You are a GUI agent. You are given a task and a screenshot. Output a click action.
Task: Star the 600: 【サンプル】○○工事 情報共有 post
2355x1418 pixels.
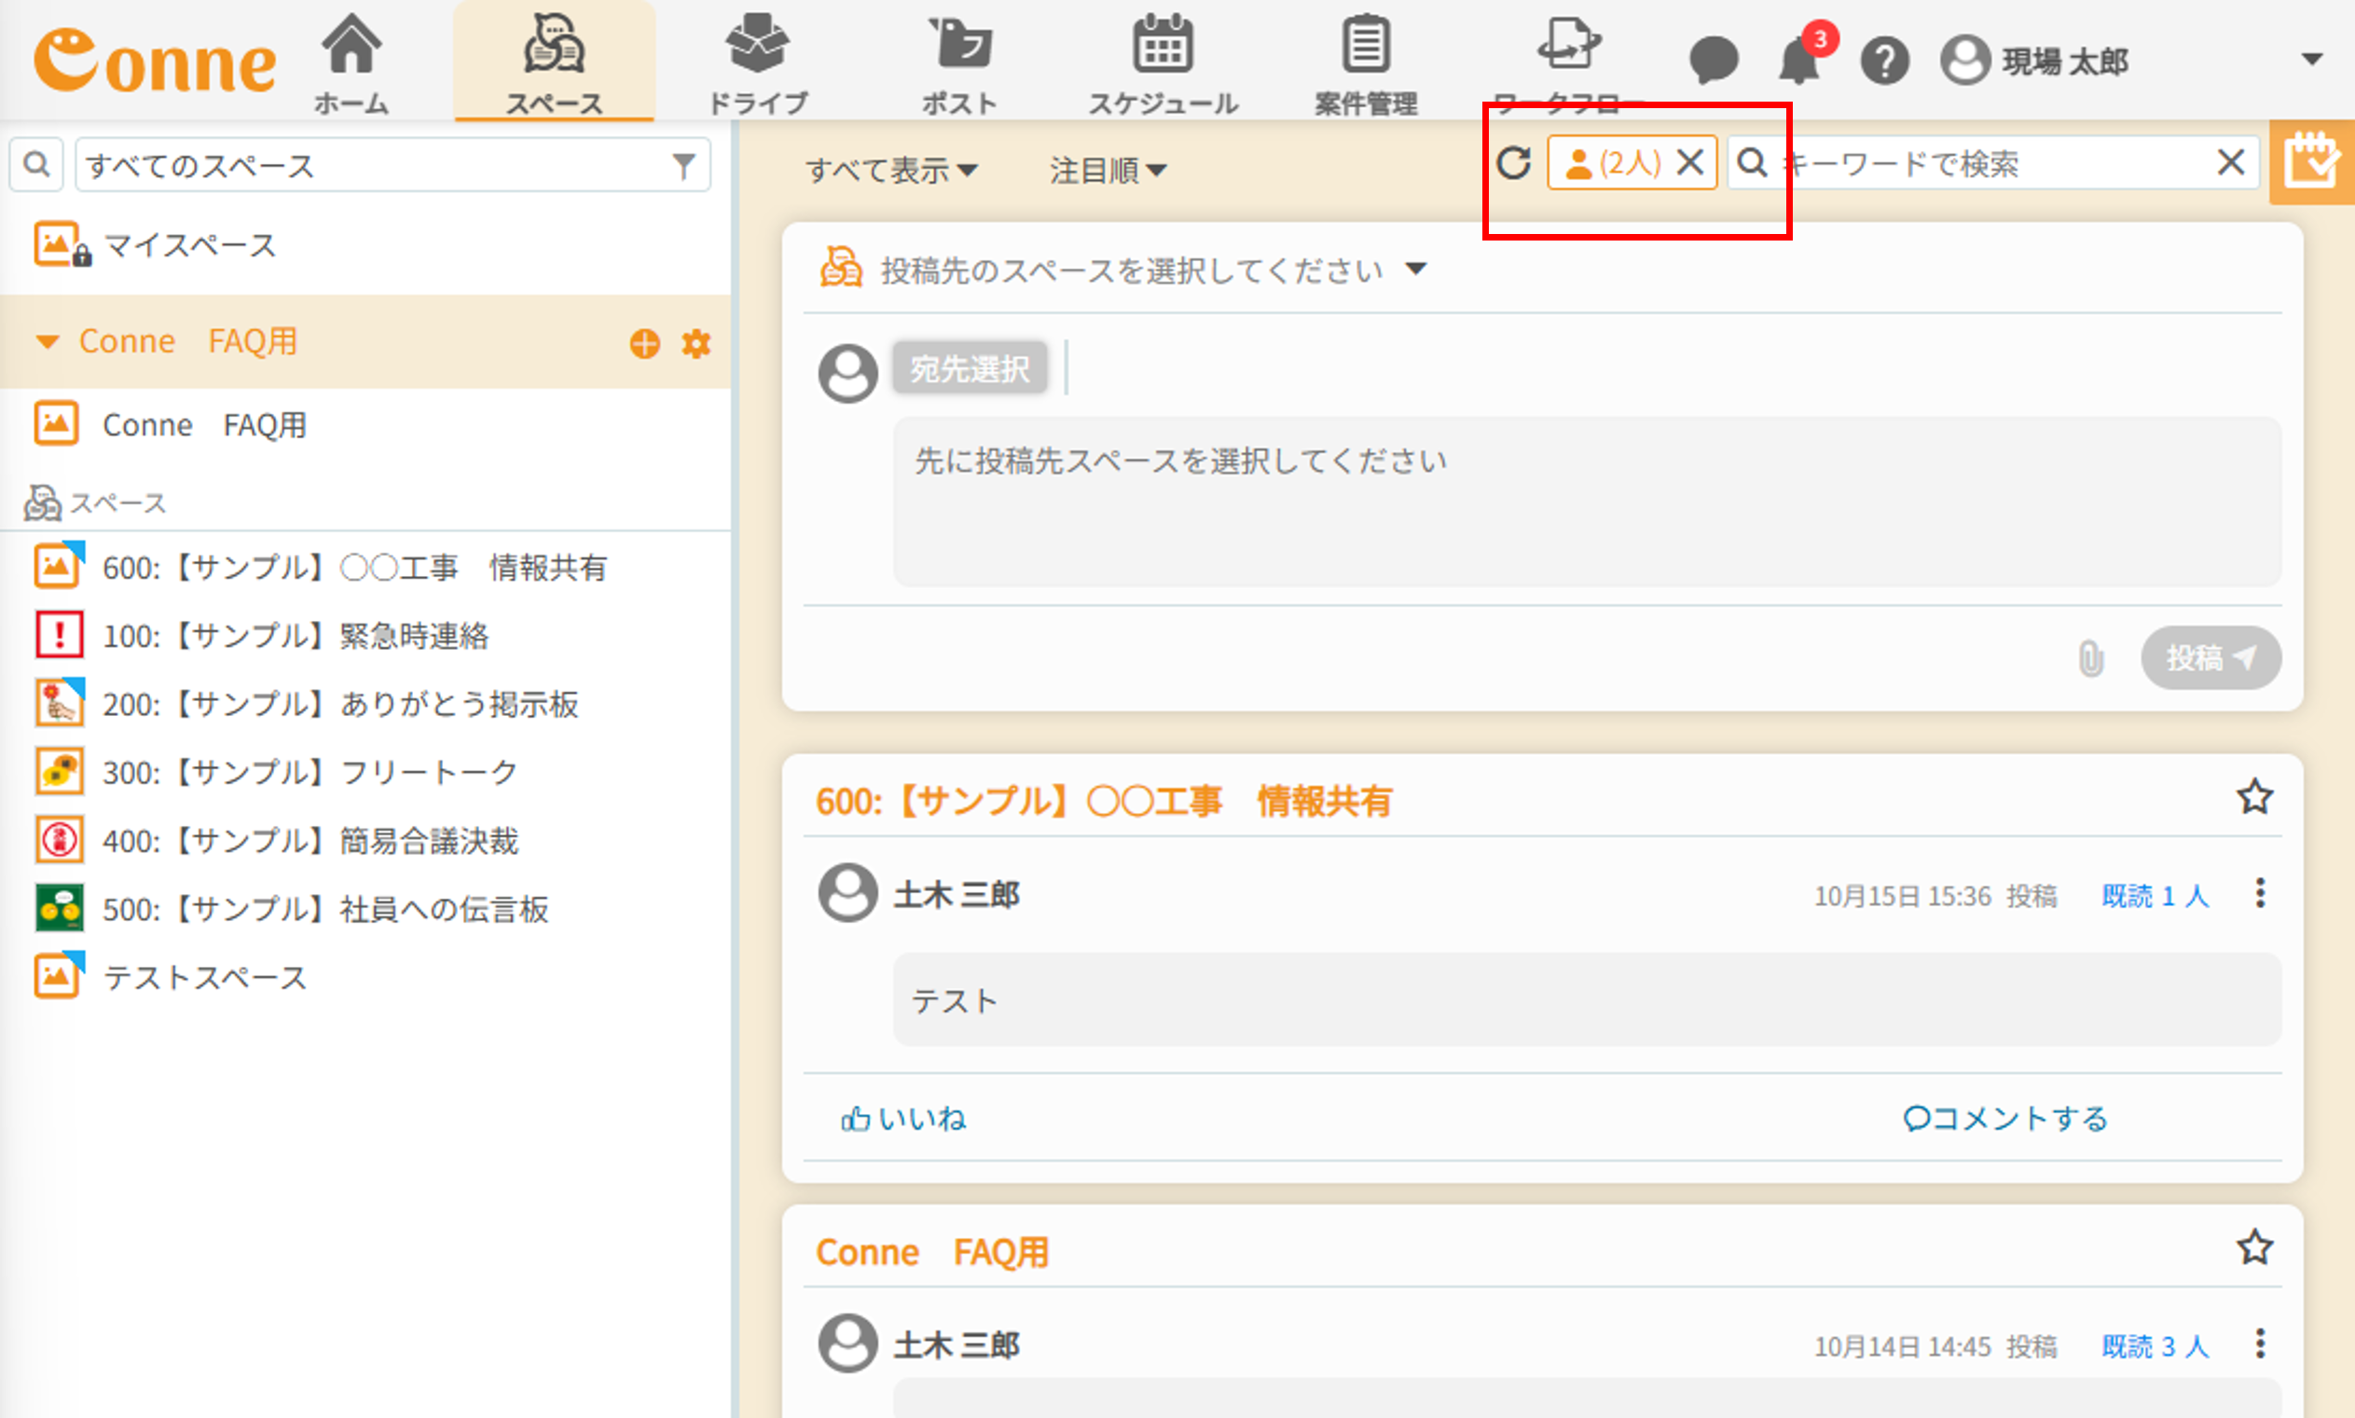[2254, 797]
